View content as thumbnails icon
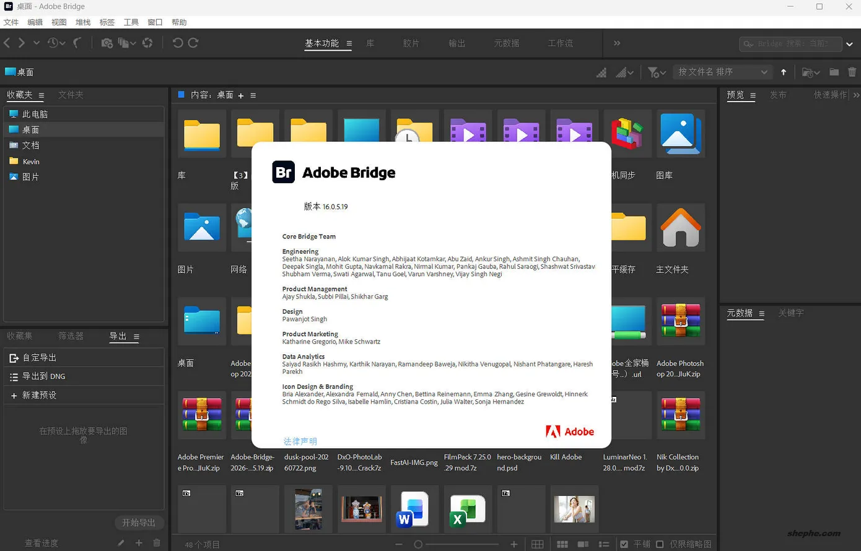 click(562, 544)
